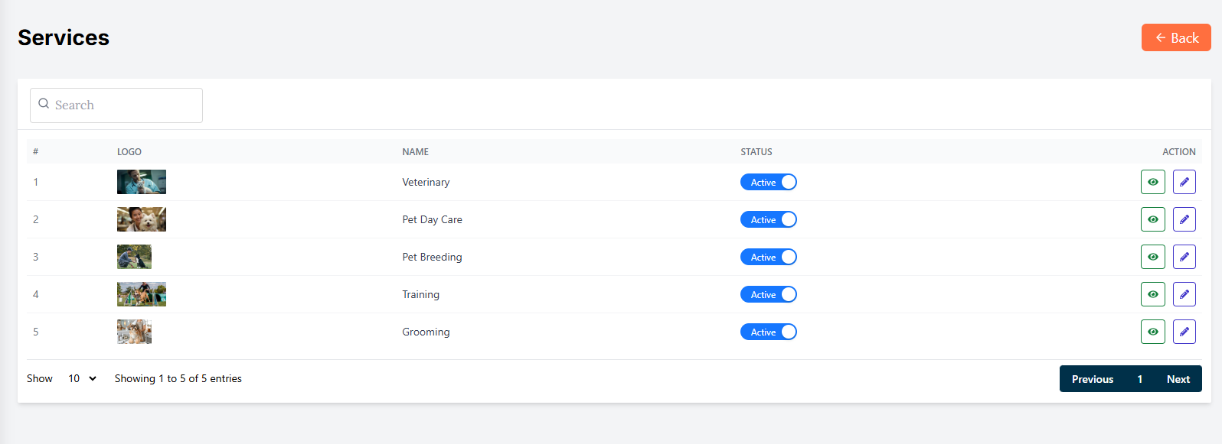
Task: Click the edit pencil icon for Veterinary
Action: click(1184, 182)
